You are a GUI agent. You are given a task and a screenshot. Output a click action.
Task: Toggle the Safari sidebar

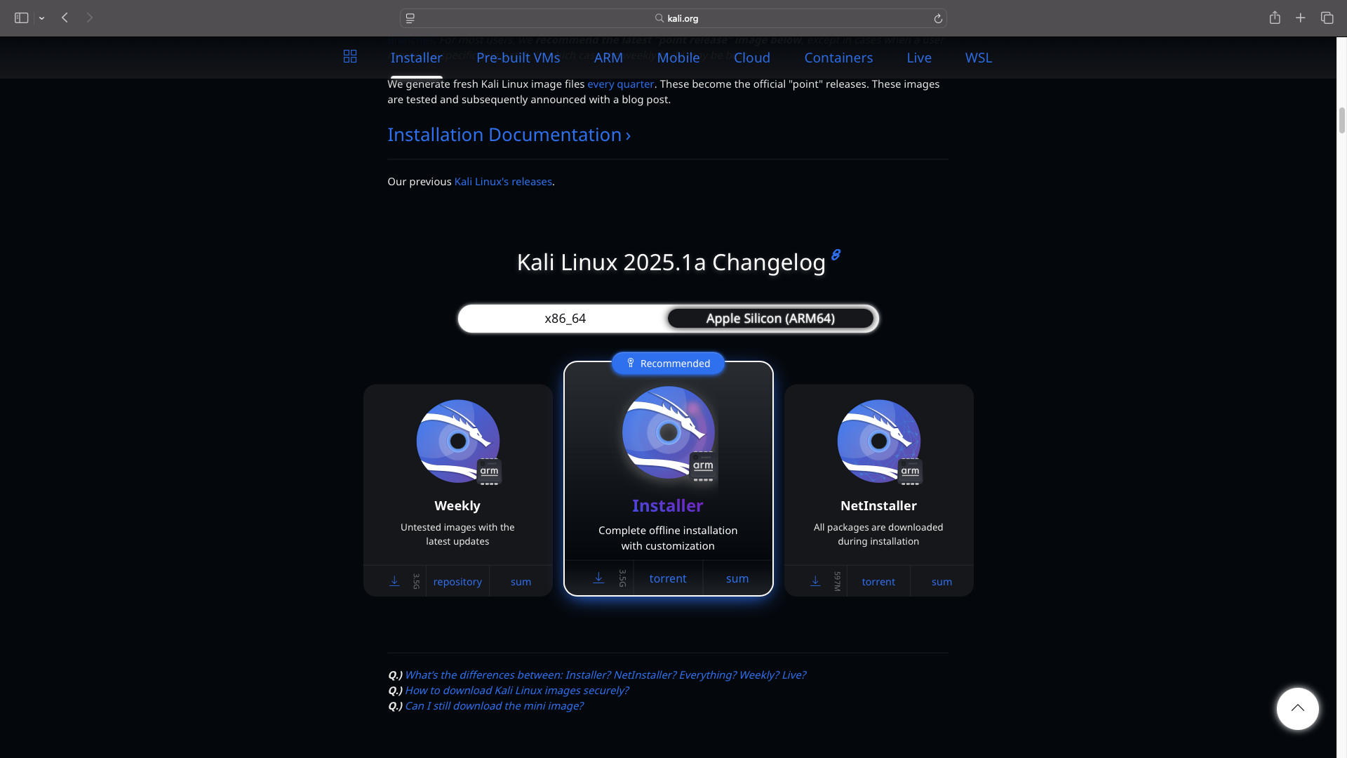pyautogui.click(x=21, y=18)
